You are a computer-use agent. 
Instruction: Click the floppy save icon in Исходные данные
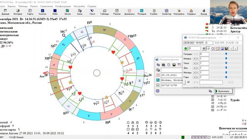174,65
